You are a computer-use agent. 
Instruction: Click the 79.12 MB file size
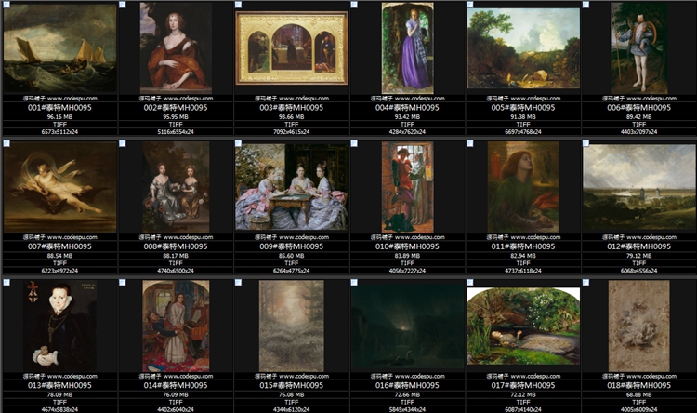click(x=639, y=256)
